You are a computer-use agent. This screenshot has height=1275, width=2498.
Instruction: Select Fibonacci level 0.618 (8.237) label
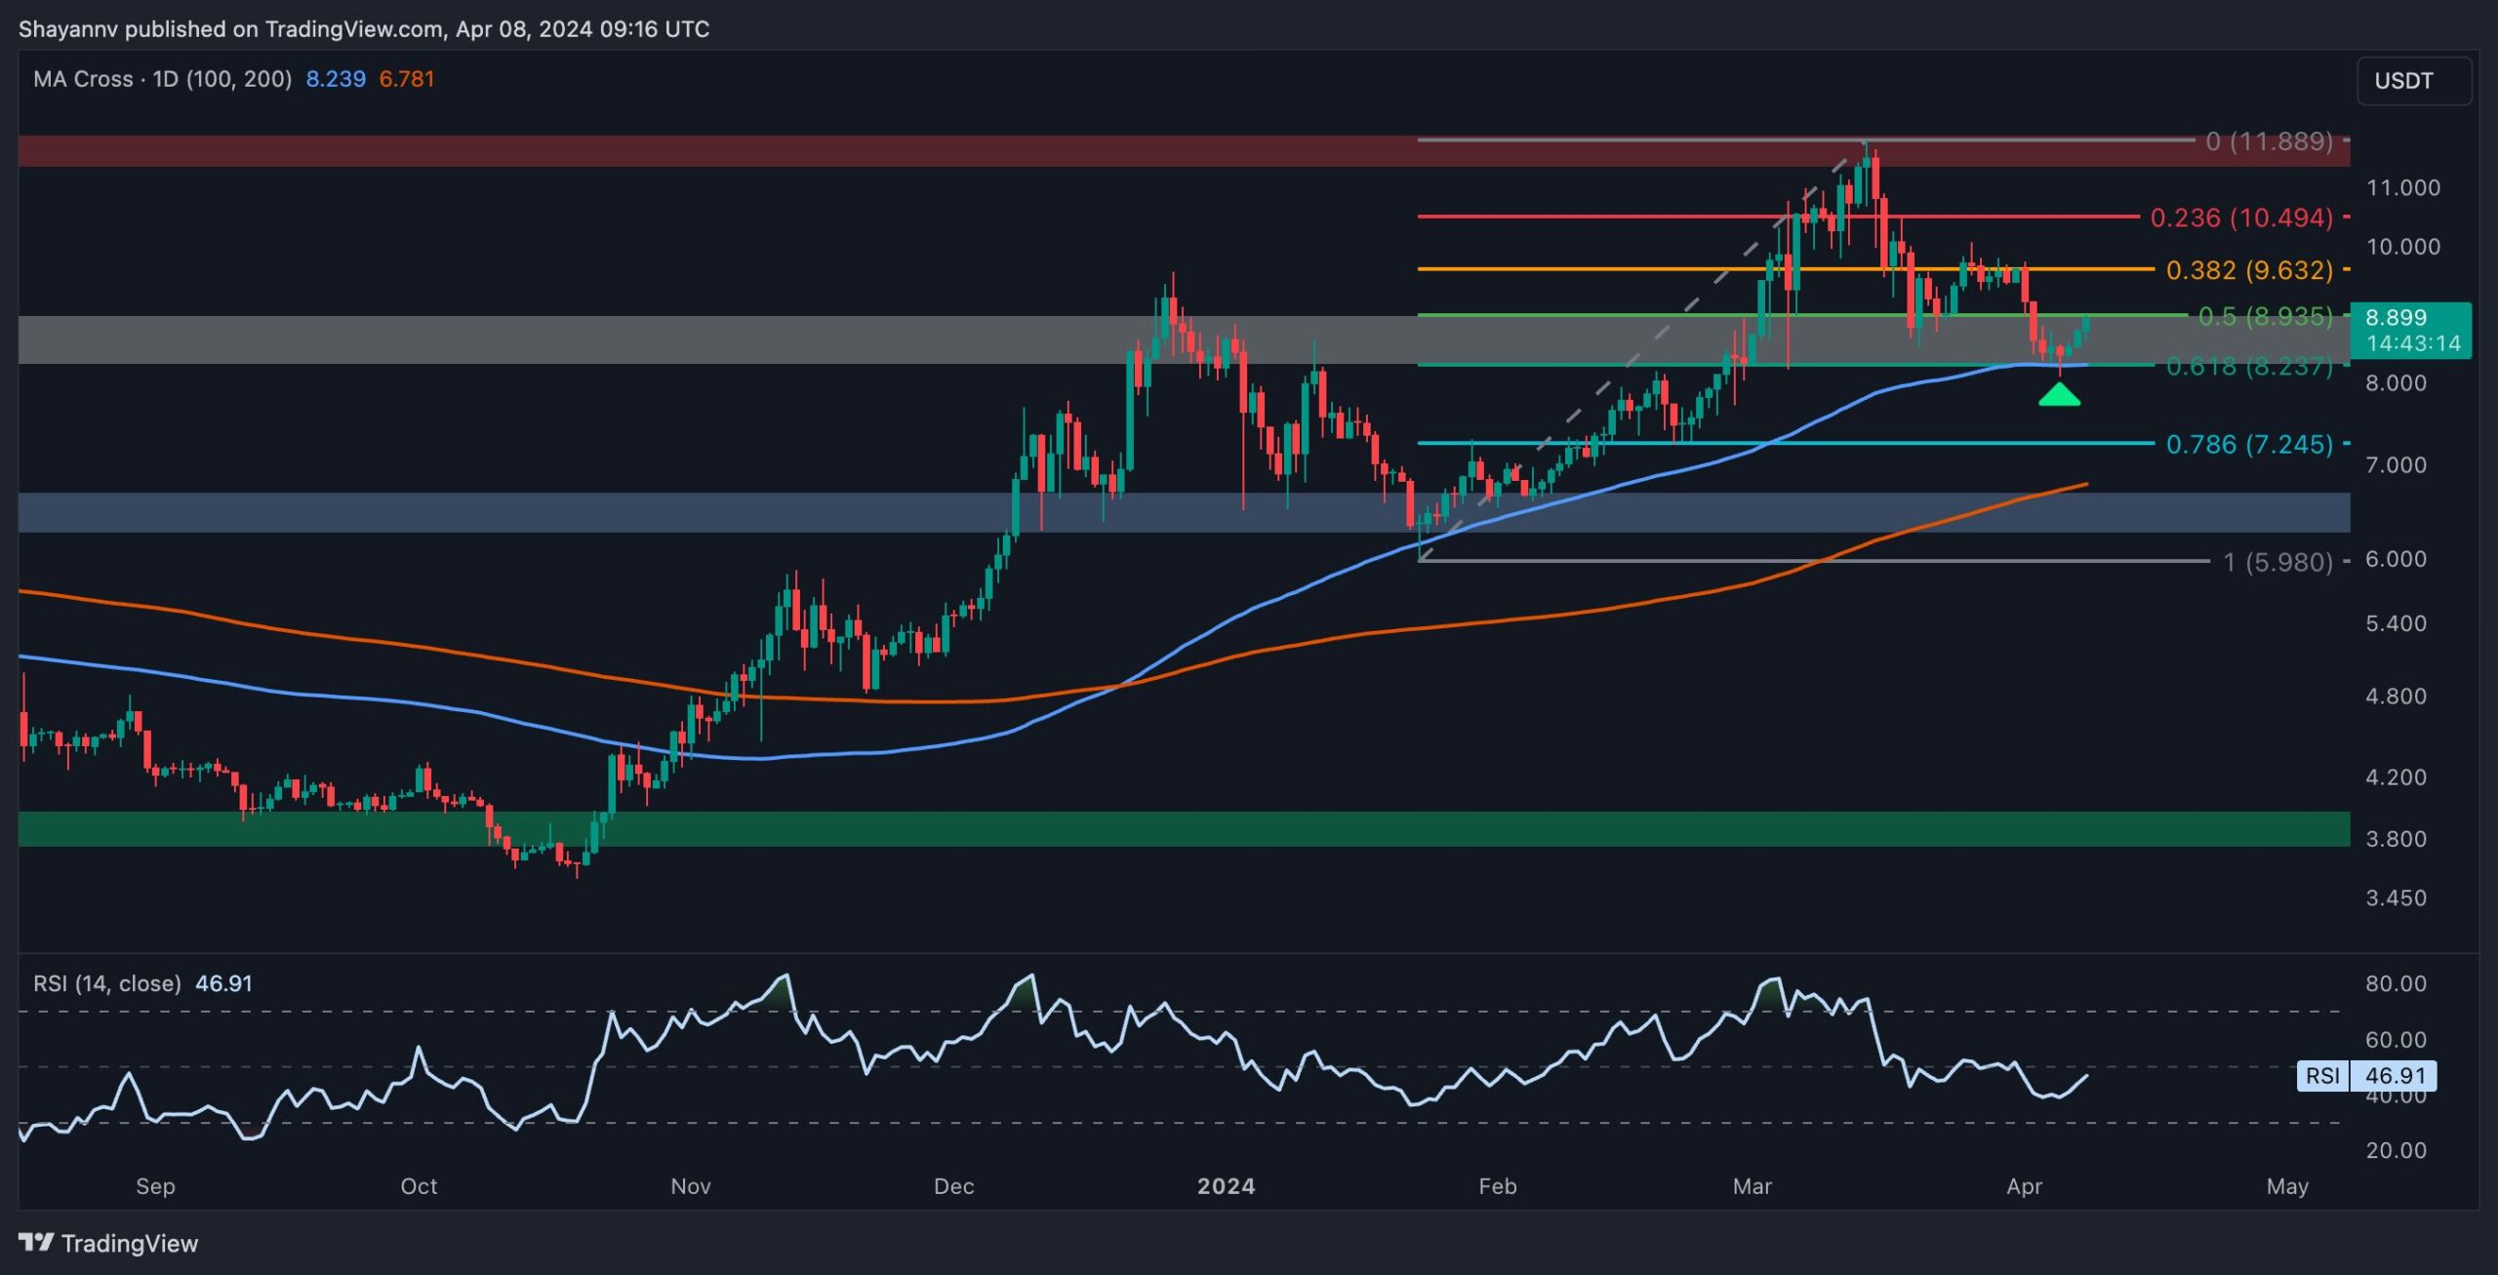point(2249,367)
